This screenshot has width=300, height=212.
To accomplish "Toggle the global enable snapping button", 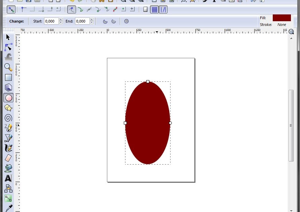I will [x=11, y=9].
